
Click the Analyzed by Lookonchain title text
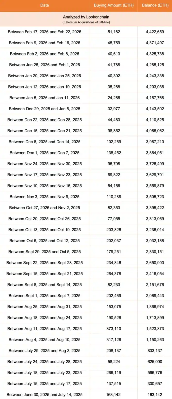[86, 17]
